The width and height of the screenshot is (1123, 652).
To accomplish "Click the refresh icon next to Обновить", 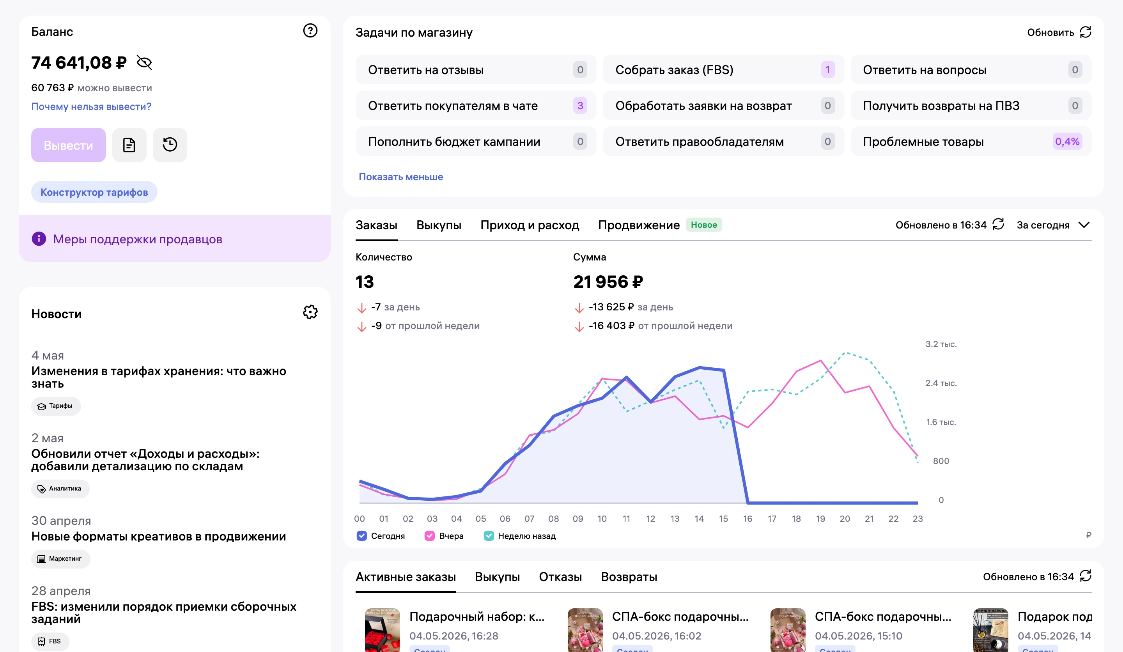I will pyautogui.click(x=1086, y=32).
